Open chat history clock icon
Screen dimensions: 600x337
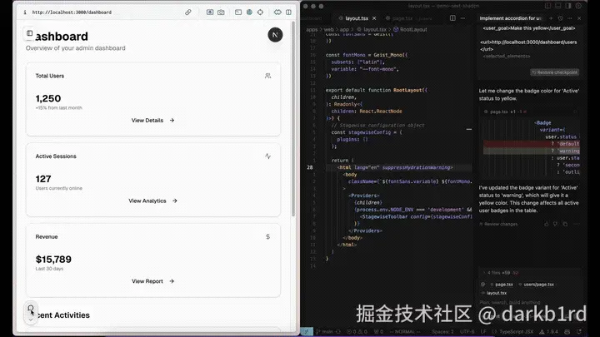point(560,18)
